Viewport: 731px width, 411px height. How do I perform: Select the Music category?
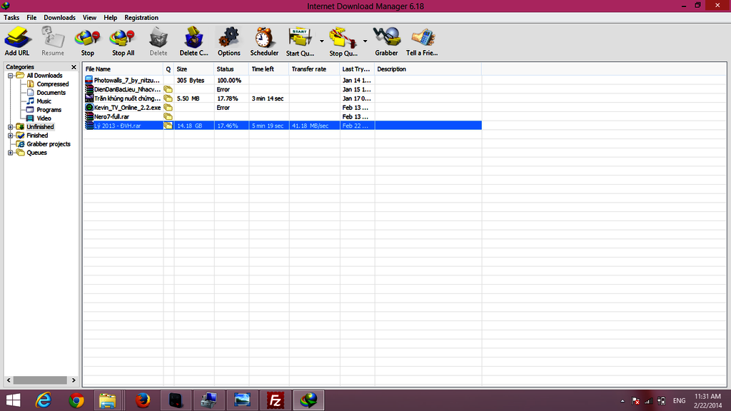44,101
